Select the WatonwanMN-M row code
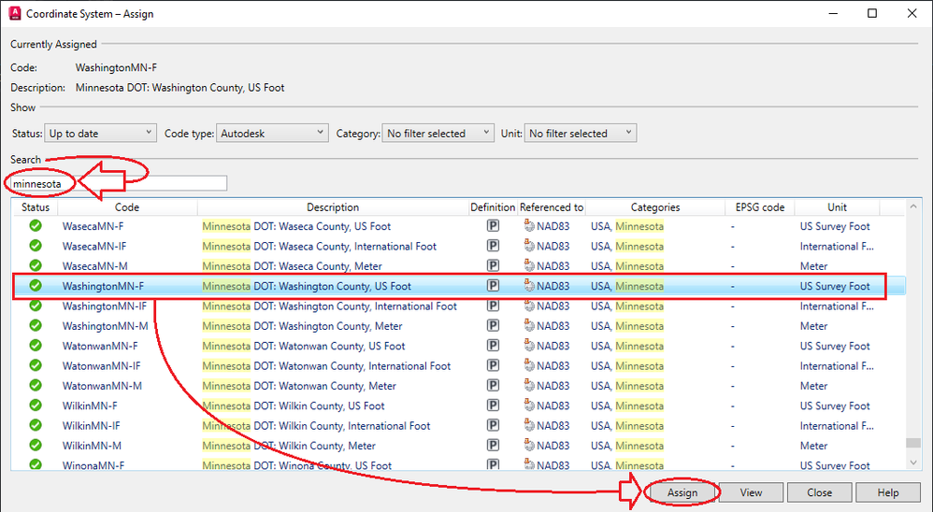 pyautogui.click(x=102, y=385)
